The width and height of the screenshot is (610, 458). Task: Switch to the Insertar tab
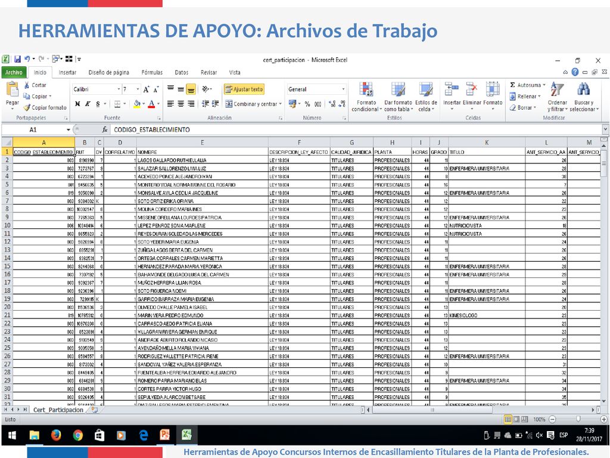pyautogui.click(x=67, y=72)
